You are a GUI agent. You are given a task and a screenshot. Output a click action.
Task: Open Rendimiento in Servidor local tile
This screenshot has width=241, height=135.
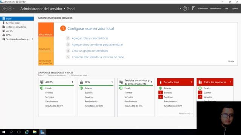(170, 102)
